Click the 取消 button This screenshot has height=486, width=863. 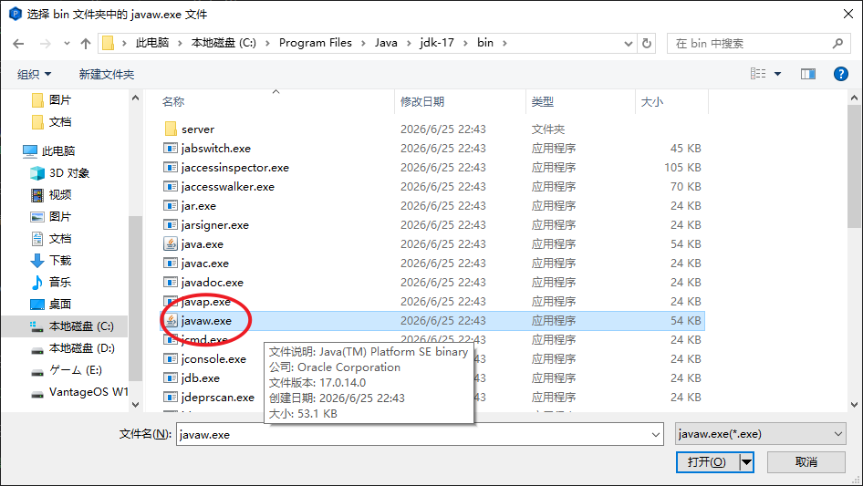[x=806, y=462]
